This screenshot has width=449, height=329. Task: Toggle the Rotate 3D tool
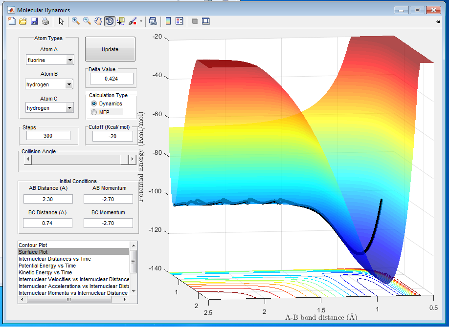pos(110,21)
